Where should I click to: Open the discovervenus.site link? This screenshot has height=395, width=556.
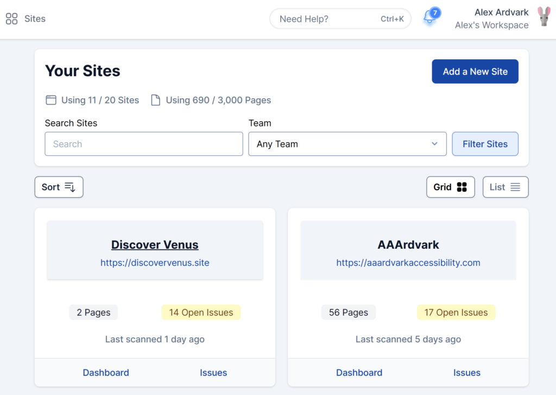point(155,262)
